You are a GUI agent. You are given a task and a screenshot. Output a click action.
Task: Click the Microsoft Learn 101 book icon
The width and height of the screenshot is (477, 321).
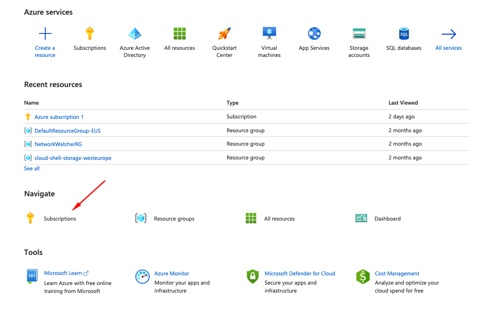coord(32,277)
